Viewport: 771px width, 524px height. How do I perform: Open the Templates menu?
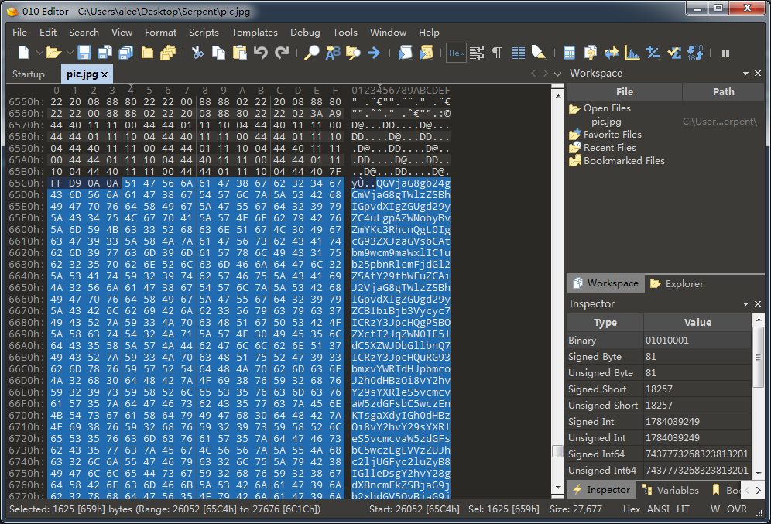tap(254, 33)
